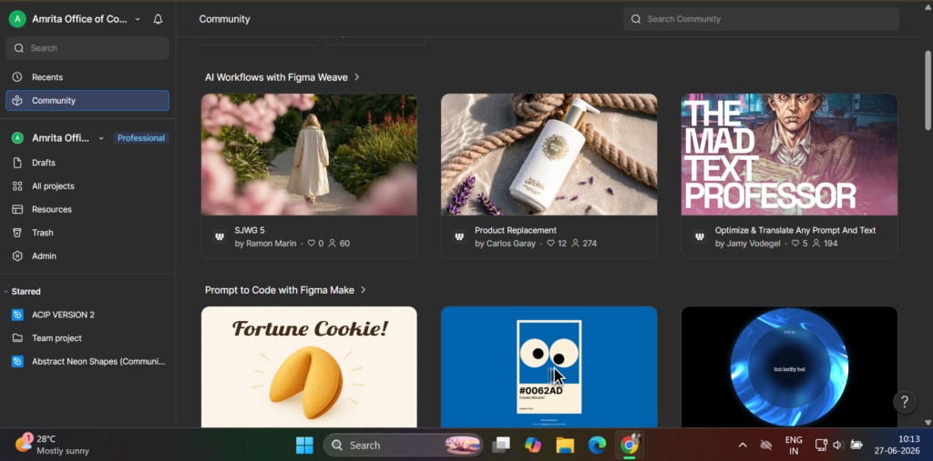The width and height of the screenshot is (933, 461).
Task: Like Optimize & Translate with heart icon
Action: click(x=795, y=244)
